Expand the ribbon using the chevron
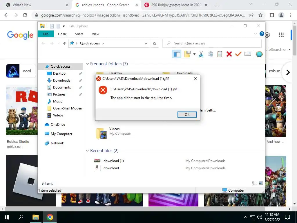Image resolution: width=297 pixels, height=223 pixels. [255, 34]
